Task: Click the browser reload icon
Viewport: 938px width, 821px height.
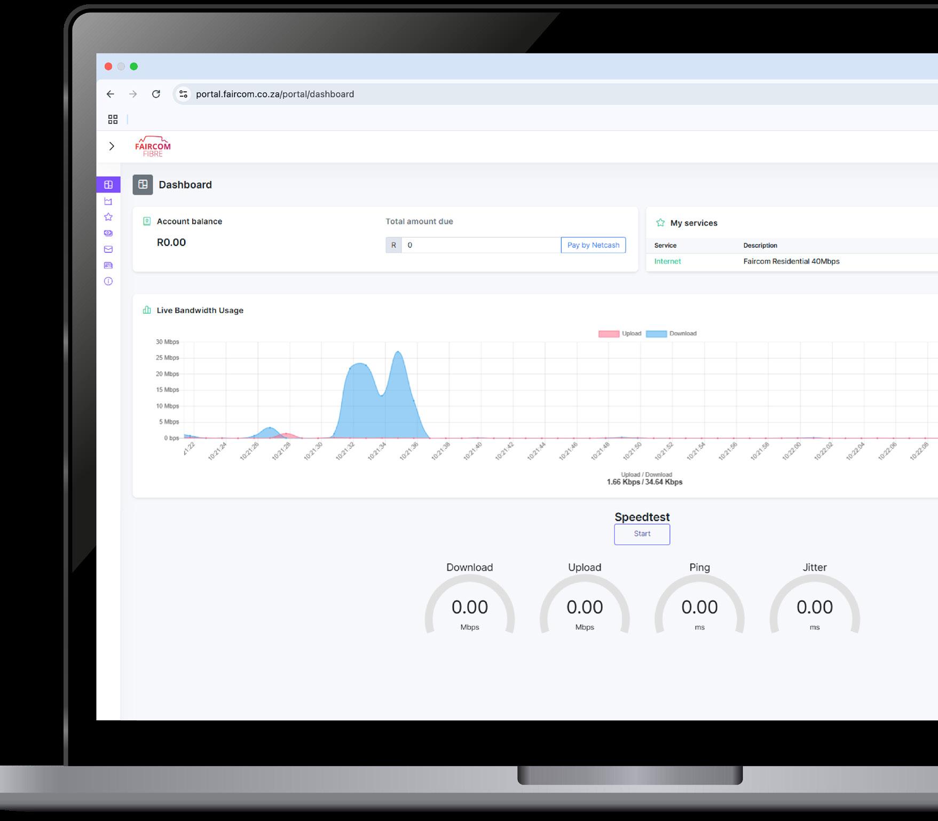Action: 156,94
